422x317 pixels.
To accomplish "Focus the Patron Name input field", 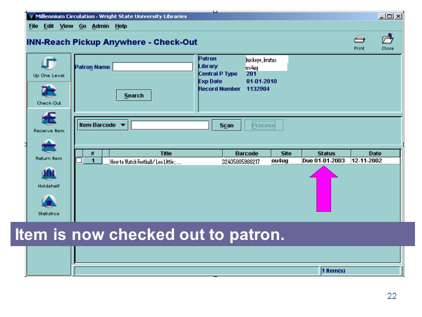I will pos(153,67).
